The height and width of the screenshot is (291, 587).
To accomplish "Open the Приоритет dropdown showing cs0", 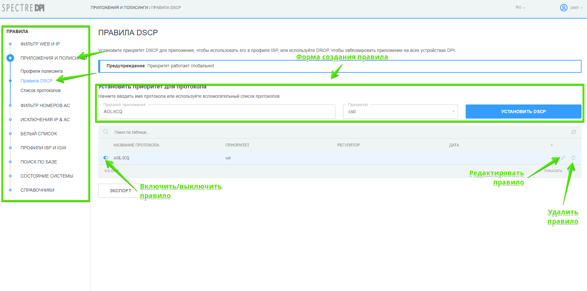I will click(400, 112).
